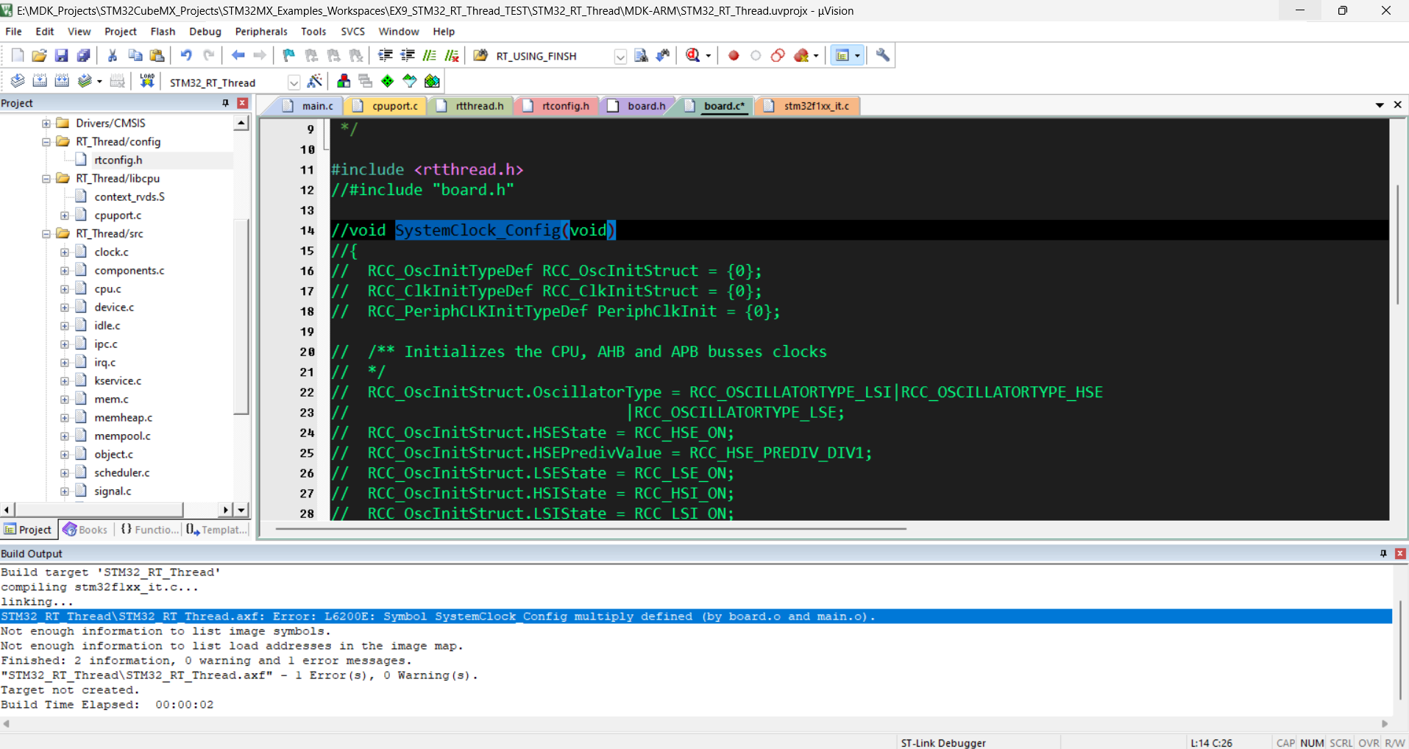Viewport: 1409px width, 749px height.
Task: Expand Drivers/CMSIS folder
Action: (46, 123)
